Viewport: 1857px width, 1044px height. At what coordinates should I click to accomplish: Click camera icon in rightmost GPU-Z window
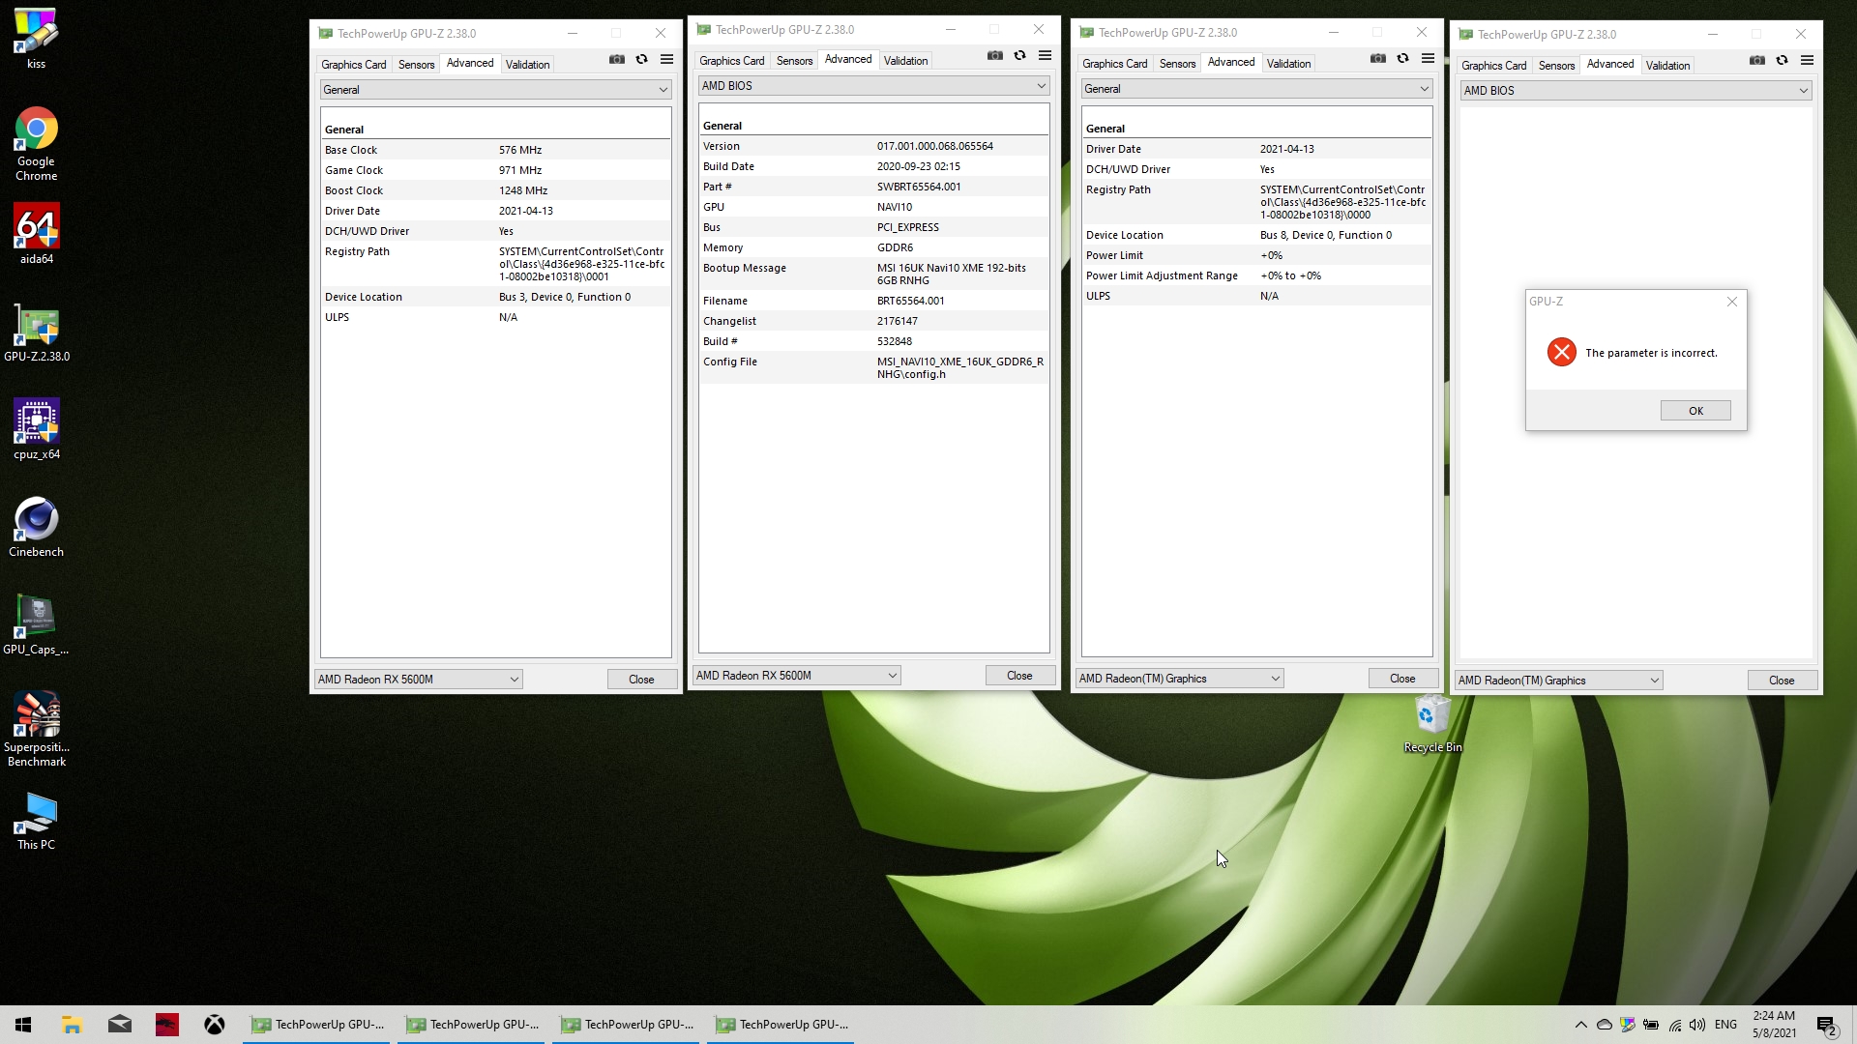coord(1756,61)
